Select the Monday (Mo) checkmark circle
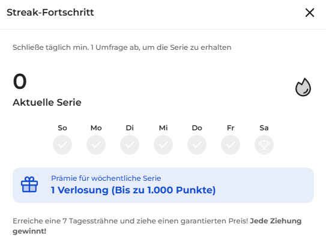The width and height of the screenshot is (326, 248). coord(96,145)
